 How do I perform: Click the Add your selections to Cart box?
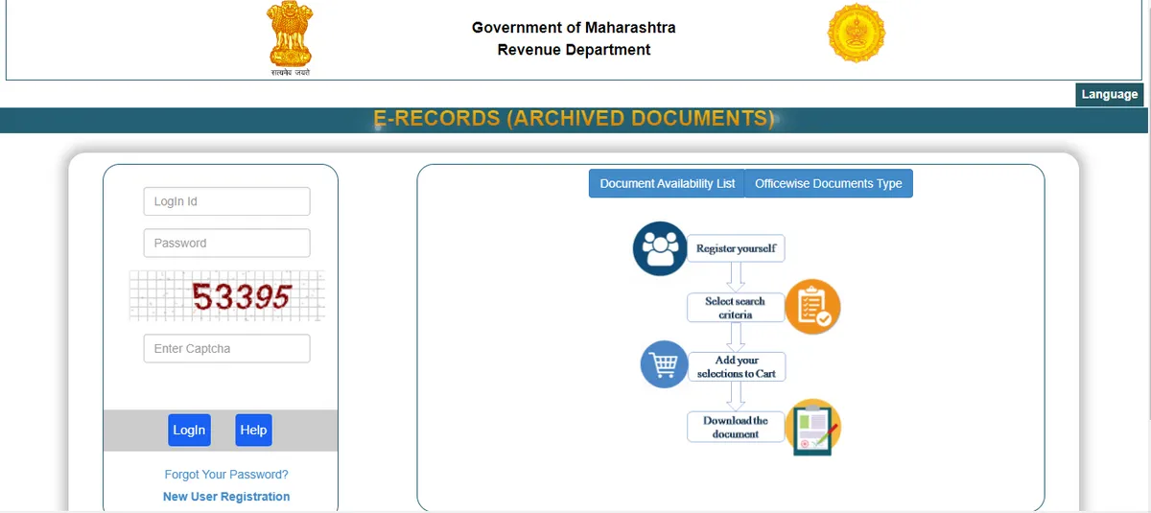(736, 367)
